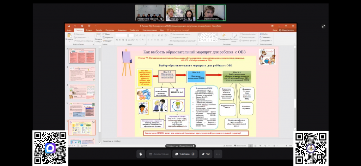The width and height of the screenshot is (361, 166).
Task: Open the Участники list
Action: point(185,154)
